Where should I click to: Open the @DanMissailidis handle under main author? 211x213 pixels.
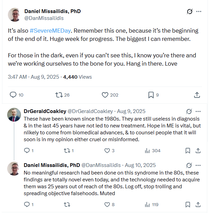tap(44, 18)
